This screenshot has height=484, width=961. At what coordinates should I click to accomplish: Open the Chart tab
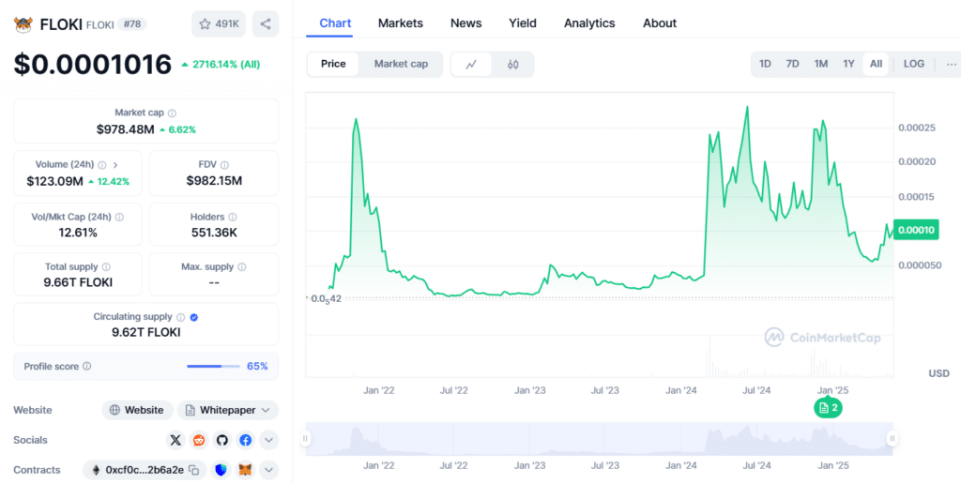[335, 23]
